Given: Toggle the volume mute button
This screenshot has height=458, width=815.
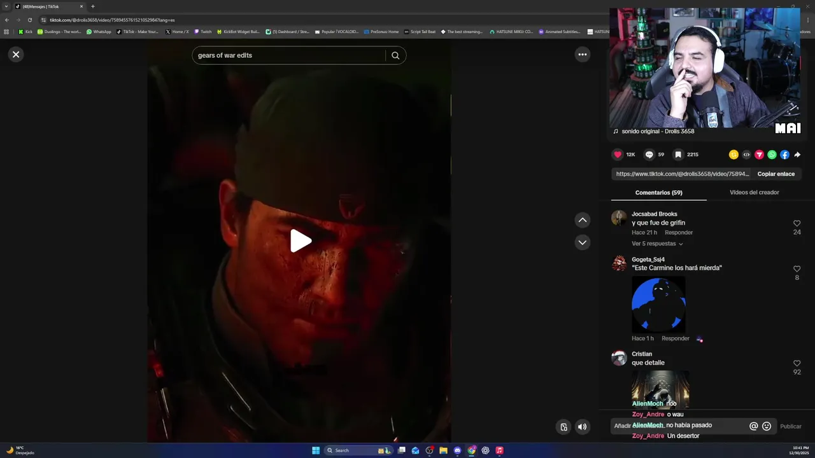Looking at the screenshot, I should 582,427.
